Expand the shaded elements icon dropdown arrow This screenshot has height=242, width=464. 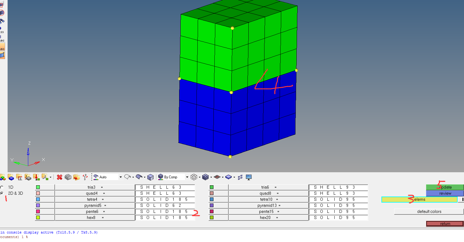[211, 177]
